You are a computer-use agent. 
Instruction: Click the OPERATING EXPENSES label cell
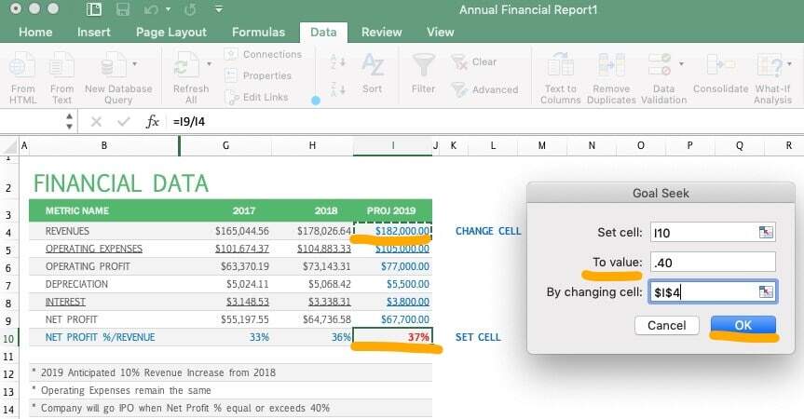coord(104,249)
